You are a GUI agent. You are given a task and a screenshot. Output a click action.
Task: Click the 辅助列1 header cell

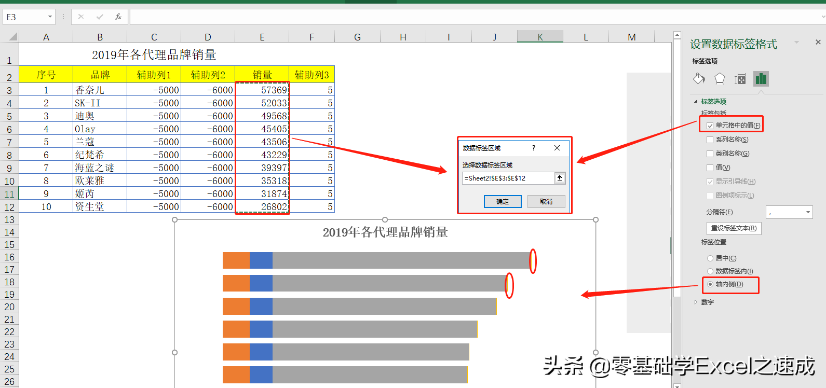pos(154,75)
